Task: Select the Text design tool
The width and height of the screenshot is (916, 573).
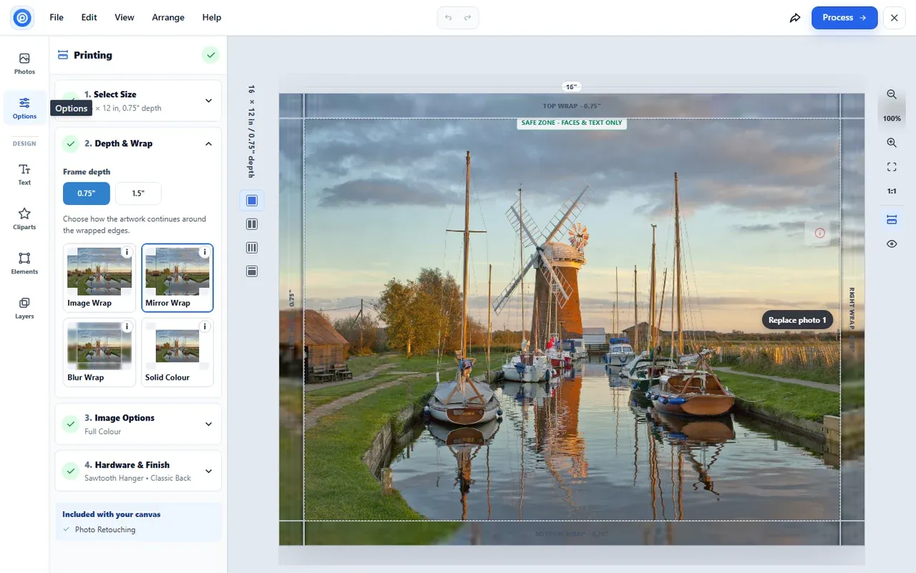Action: (24, 174)
